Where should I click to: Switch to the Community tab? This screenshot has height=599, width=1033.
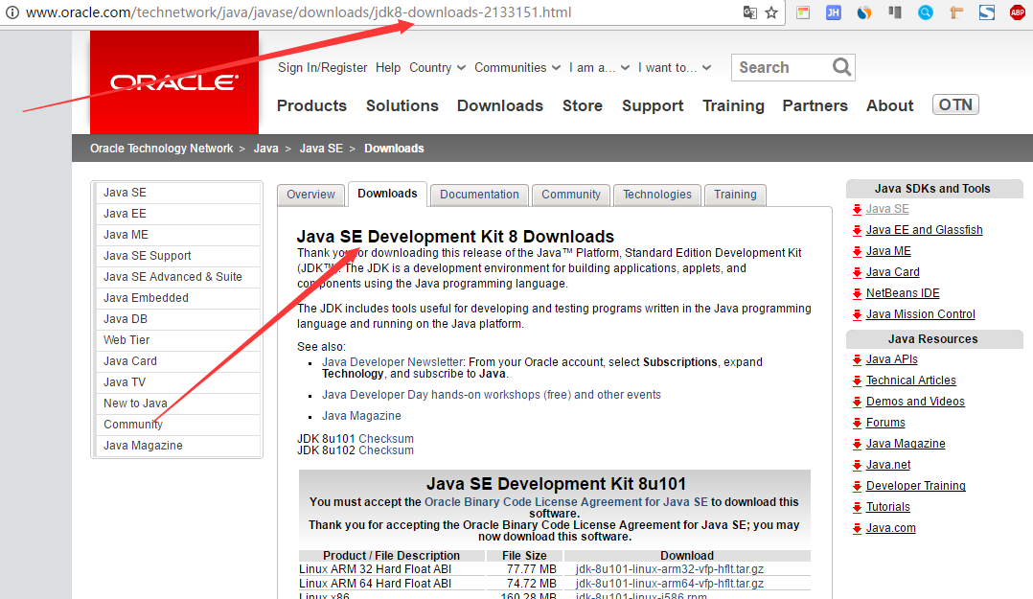[x=571, y=195]
